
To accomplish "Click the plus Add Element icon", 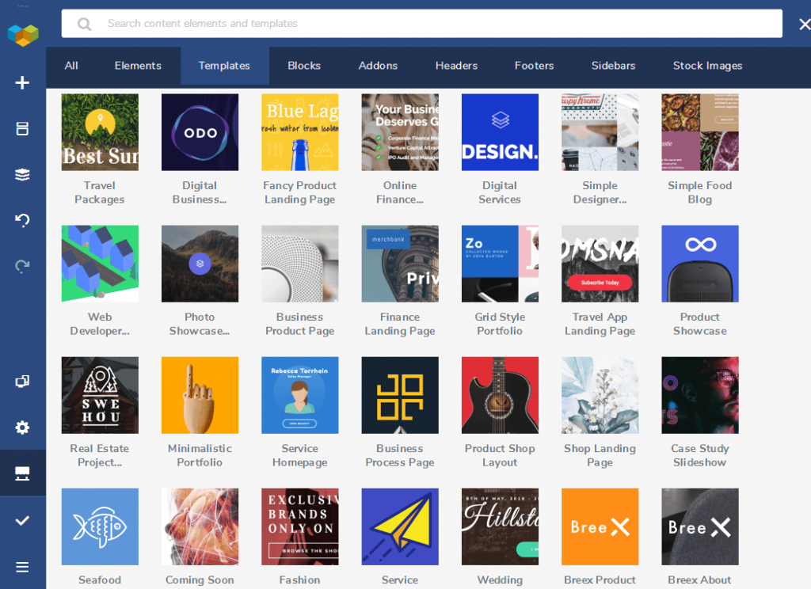I will (x=22, y=82).
